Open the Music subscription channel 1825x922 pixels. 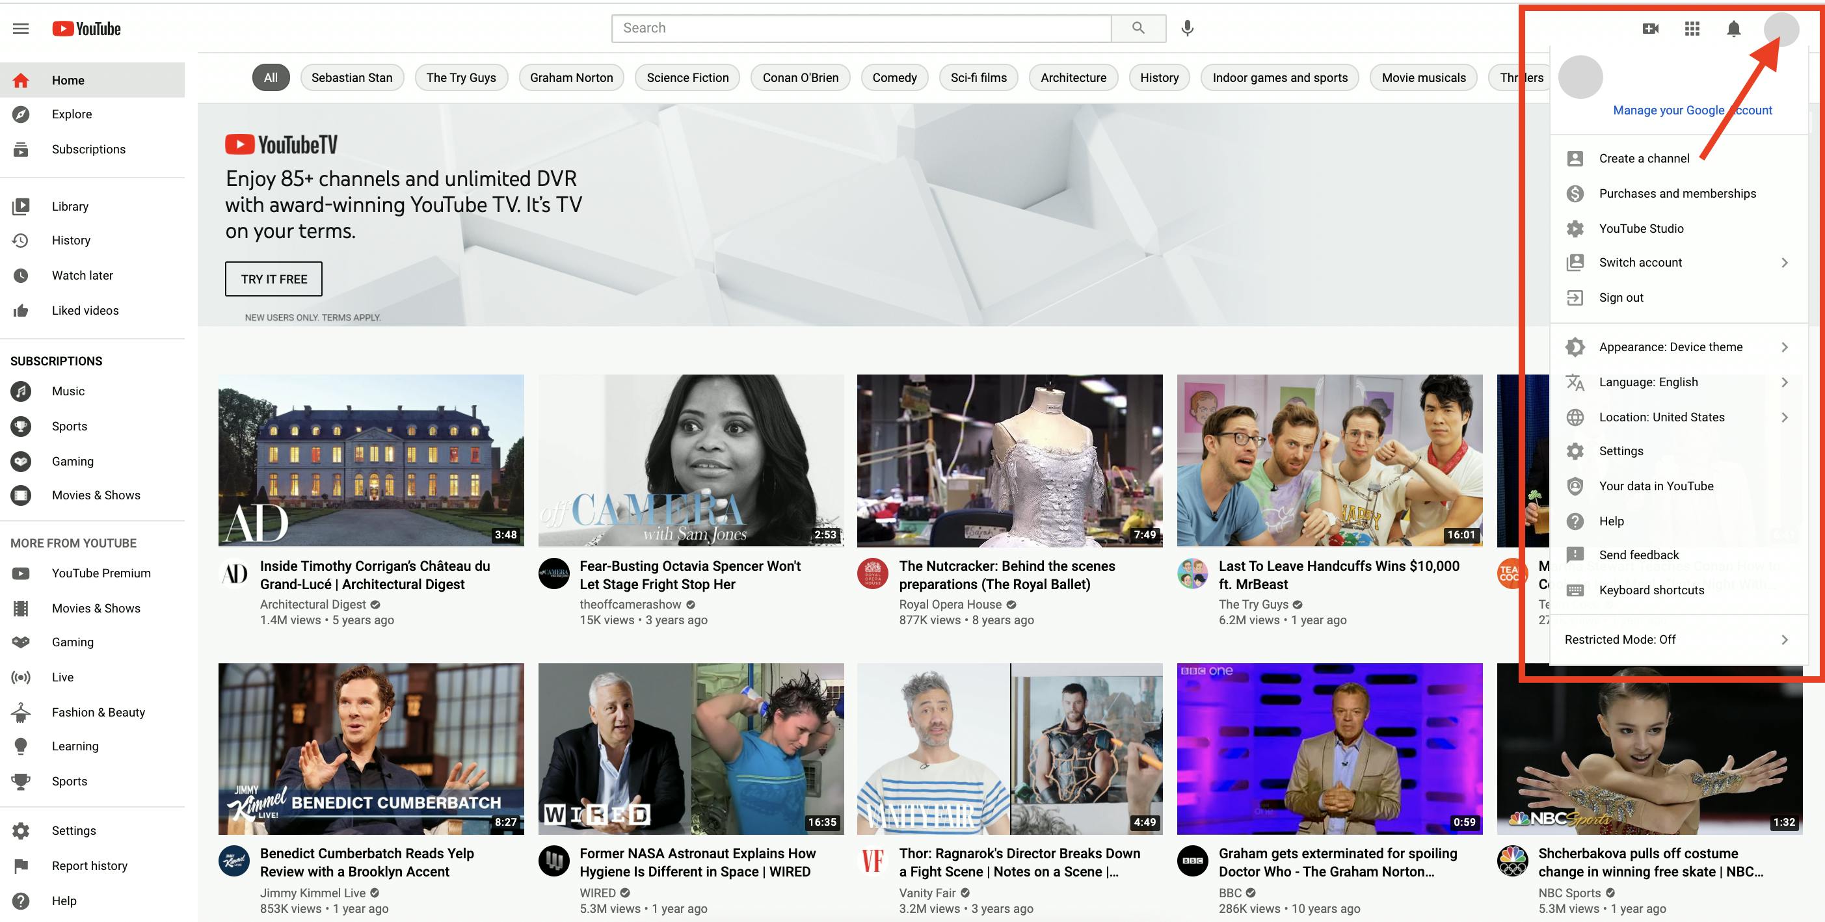92,391
